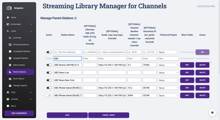Click the Manage Playlists icon
220x120 pixels.
tap(10, 86)
